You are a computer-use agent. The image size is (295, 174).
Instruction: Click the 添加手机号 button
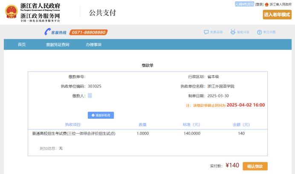[101, 115]
